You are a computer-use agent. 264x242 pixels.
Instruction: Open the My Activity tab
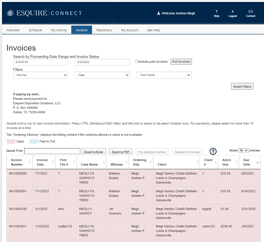(x=59, y=30)
